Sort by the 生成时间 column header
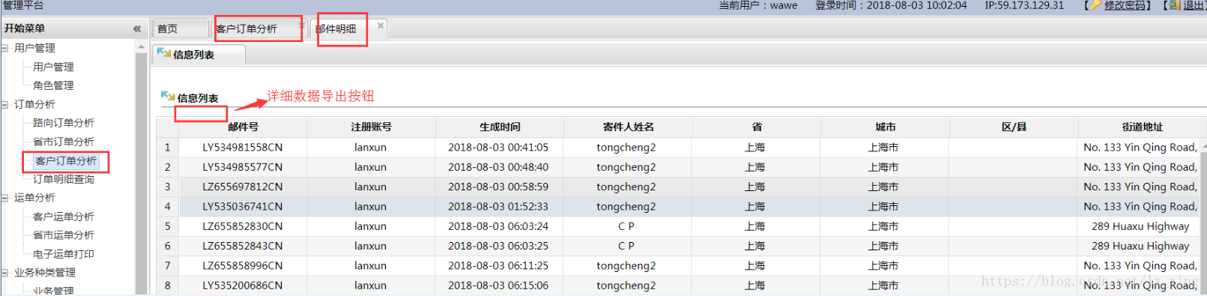The image size is (1207, 296). (x=500, y=127)
